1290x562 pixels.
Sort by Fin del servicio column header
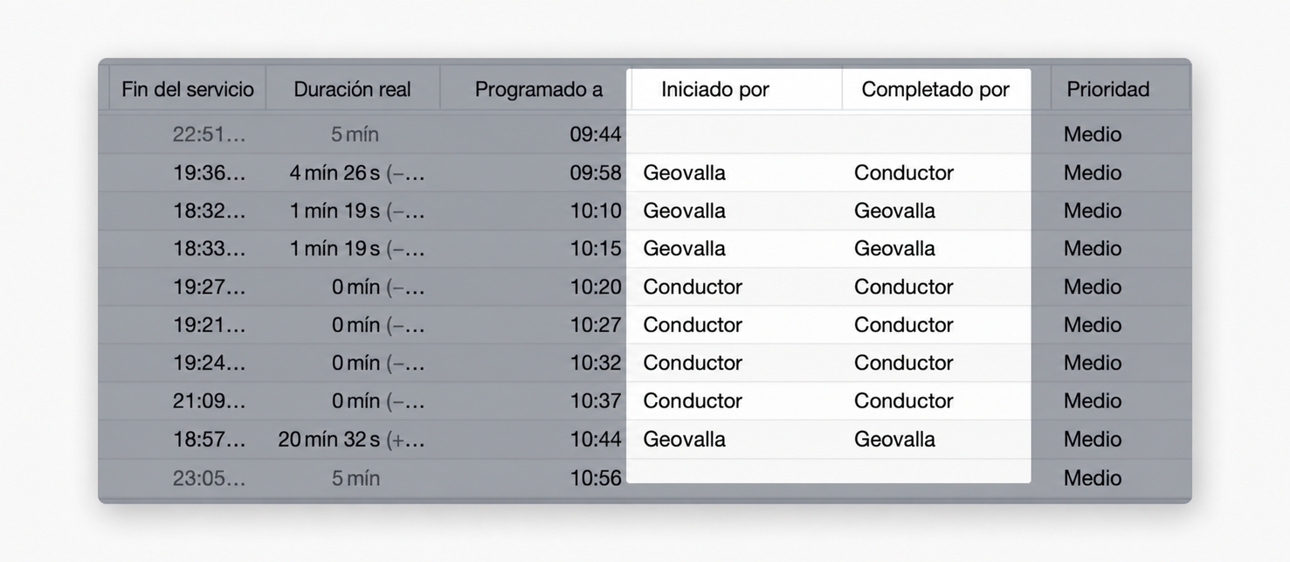[187, 89]
